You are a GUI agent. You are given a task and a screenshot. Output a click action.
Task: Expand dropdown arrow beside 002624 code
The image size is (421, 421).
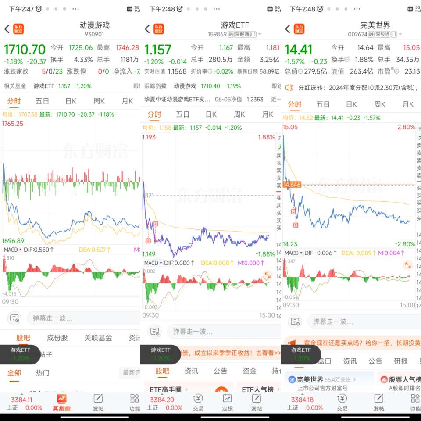pyautogui.click(x=400, y=34)
